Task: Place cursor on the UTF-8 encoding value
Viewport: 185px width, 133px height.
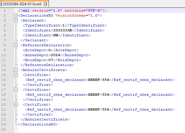Action: 94,10
